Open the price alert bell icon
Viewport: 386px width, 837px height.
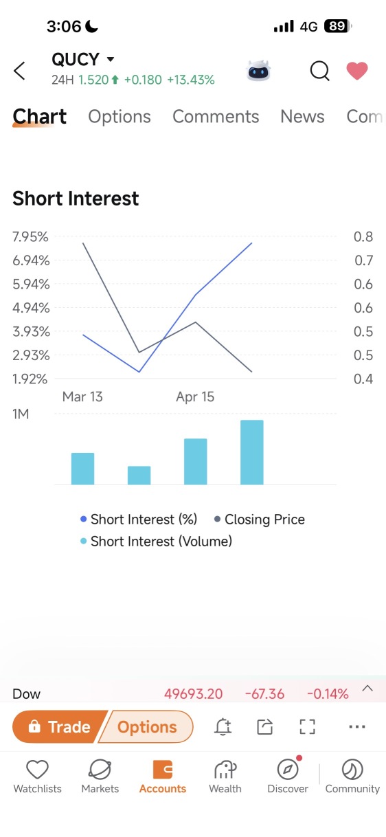pyautogui.click(x=223, y=727)
